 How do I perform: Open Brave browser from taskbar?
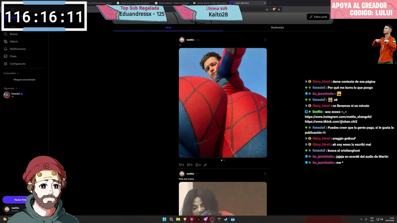185,219
